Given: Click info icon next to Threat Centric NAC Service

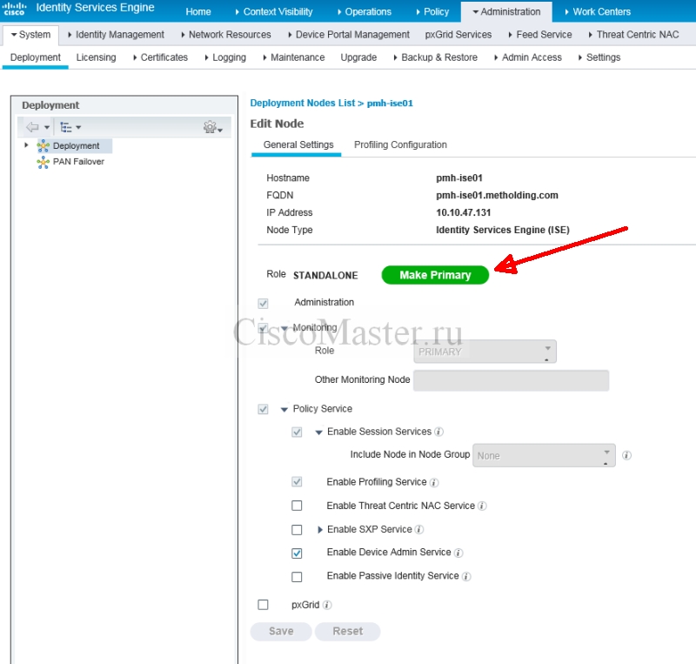Looking at the screenshot, I should click(x=482, y=506).
